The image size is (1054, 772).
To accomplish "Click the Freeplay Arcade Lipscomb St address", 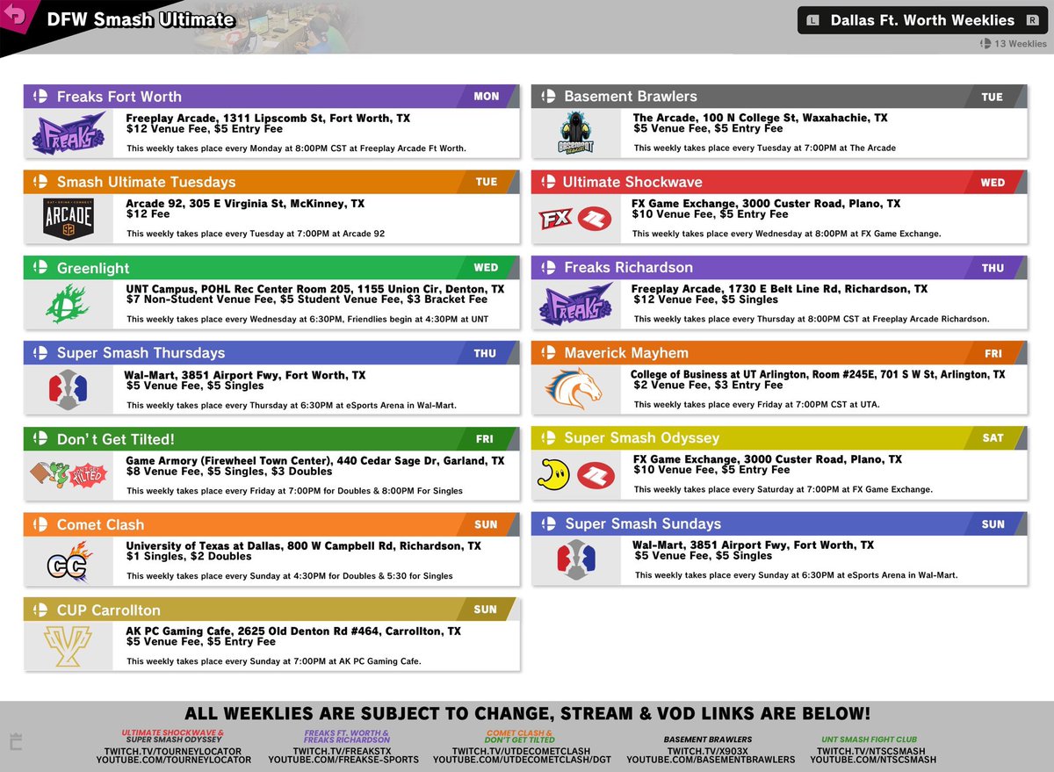I will 268,118.
